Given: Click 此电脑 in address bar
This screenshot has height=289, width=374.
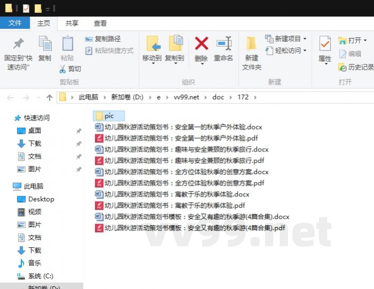Looking at the screenshot, I should click(x=89, y=97).
